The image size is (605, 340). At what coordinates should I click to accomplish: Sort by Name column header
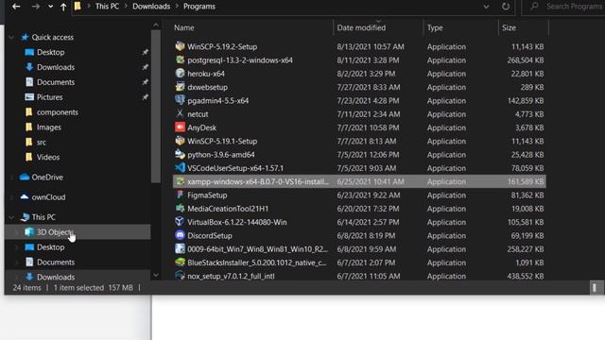[184, 27]
